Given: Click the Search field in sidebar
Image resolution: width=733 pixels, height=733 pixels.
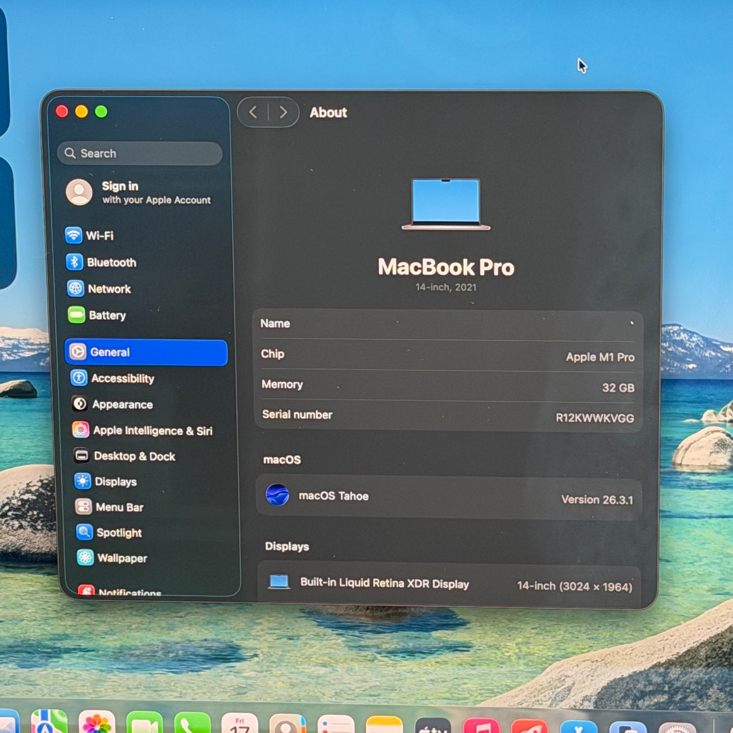Looking at the screenshot, I should (x=140, y=153).
